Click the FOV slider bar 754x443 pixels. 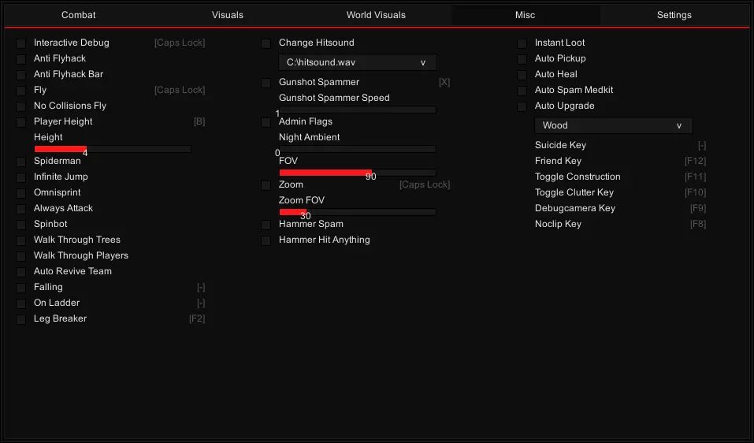point(357,172)
